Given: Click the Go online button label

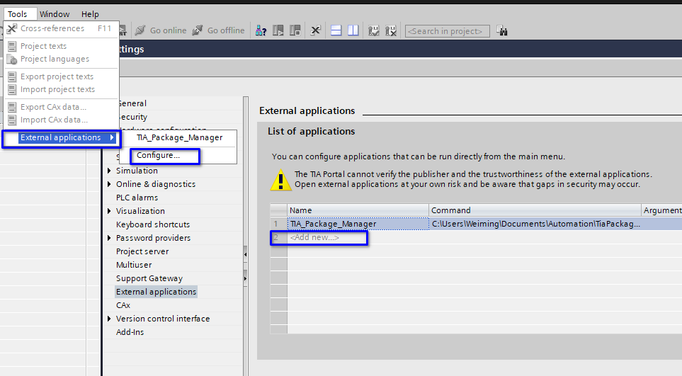Looking at the screenshot, I should 169,30.
